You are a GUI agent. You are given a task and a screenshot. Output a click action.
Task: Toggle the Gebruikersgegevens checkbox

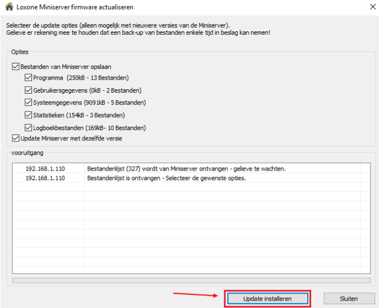click(28, 90)
